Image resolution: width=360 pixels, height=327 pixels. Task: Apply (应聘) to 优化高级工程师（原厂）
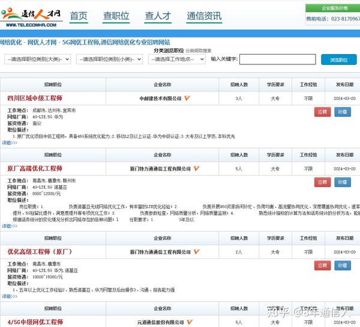(322, 266)
